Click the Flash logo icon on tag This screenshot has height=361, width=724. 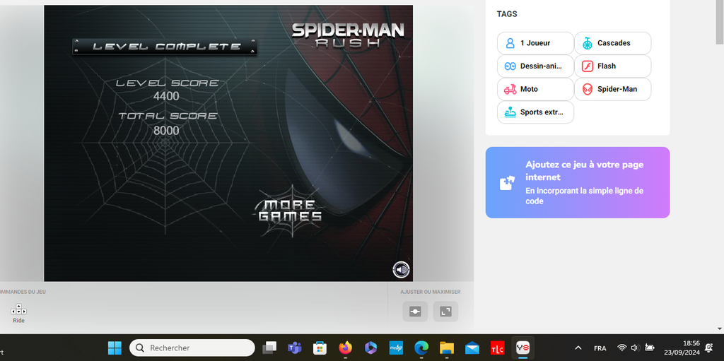pos(588,66)
